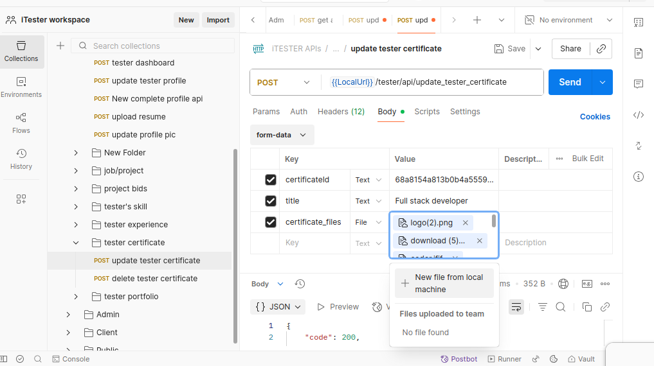Viewport: 654px width, 366px height.
Task: Disable the certificate_files row checkbox
Action: 271,222
